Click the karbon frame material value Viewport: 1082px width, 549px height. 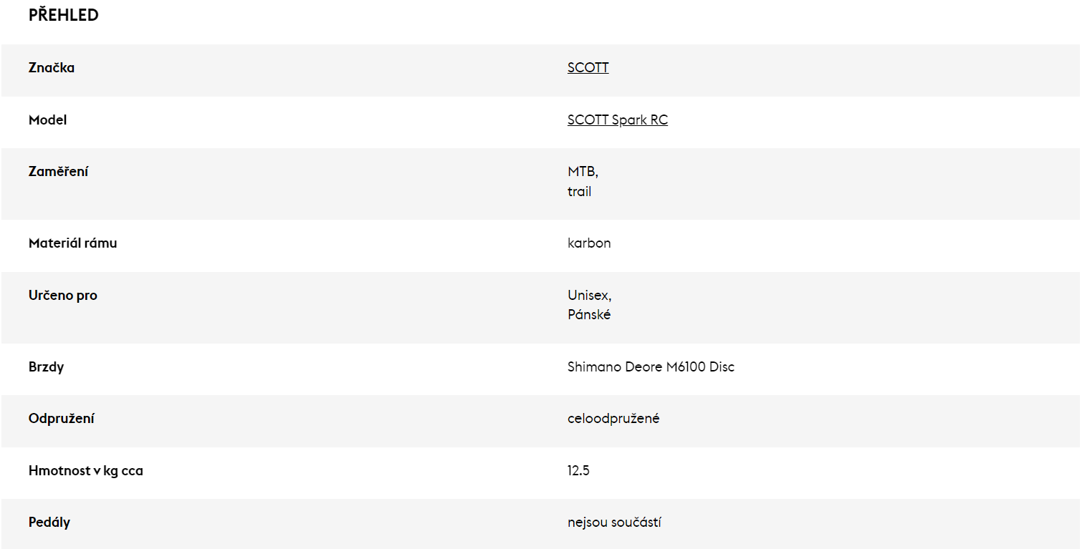589,243
